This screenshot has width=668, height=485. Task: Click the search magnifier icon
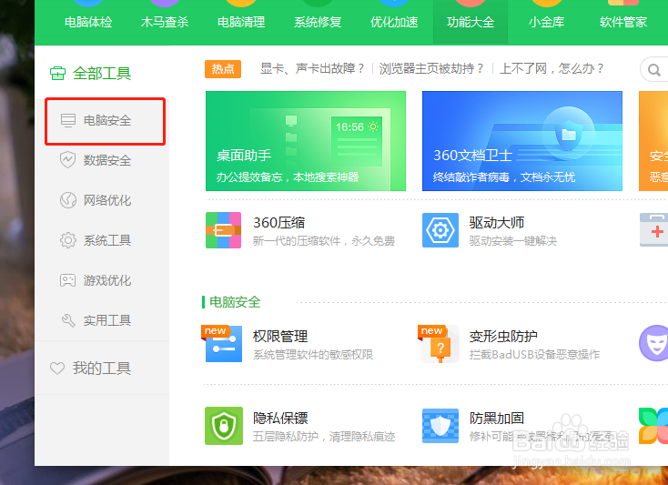(x=654, y=70)
